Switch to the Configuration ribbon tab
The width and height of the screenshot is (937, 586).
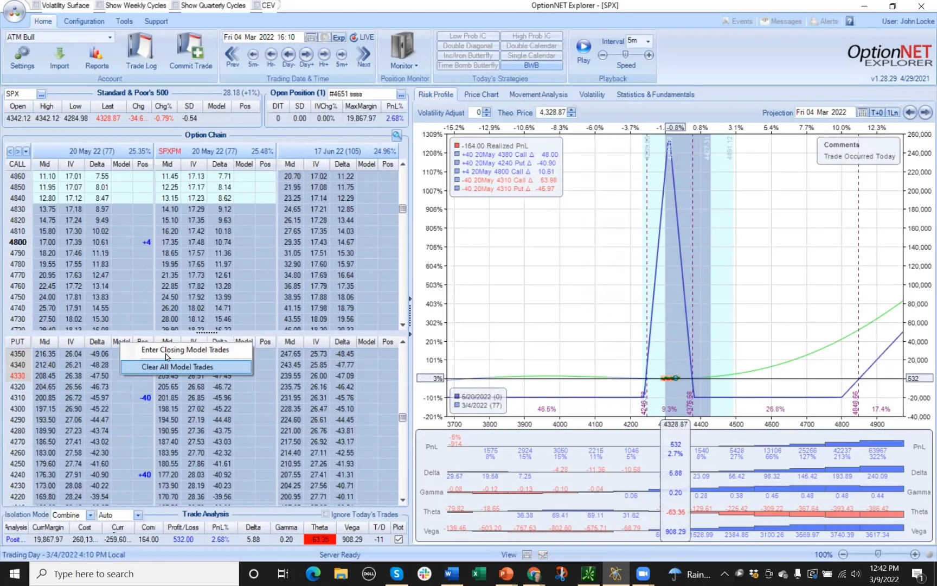tap(84, 21)
